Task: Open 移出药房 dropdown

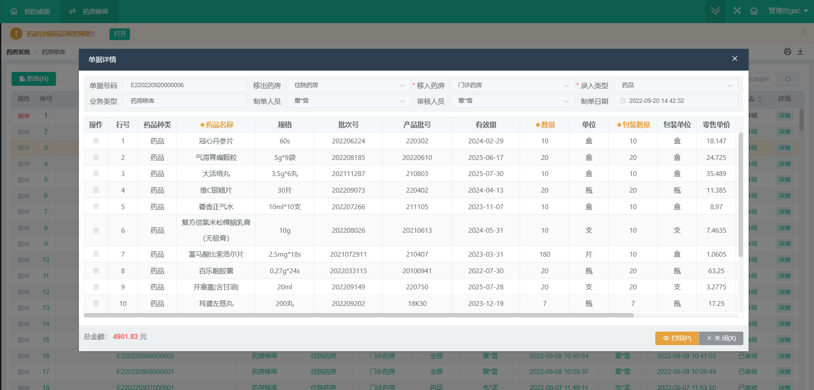Action: (349, 85)
